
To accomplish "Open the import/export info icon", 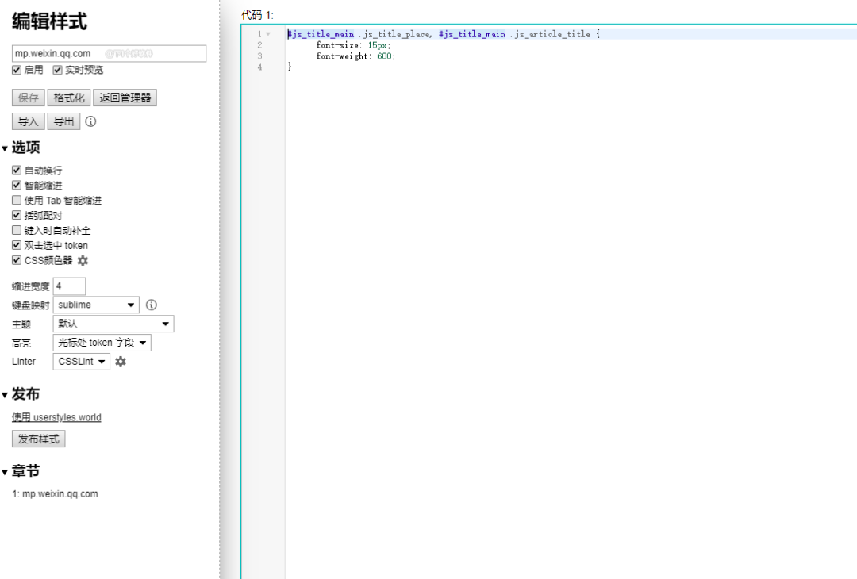I will pyautogui.click(x=90, y=121).
